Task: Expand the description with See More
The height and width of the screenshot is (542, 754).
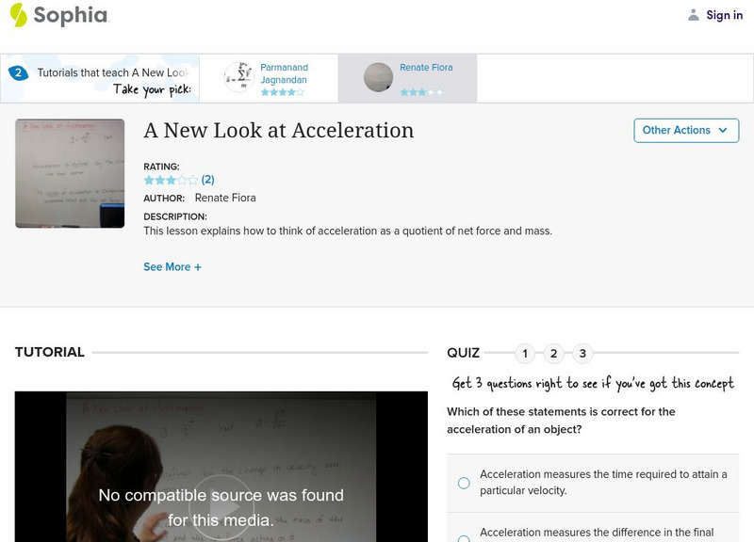Action: pyautogui.click(x=172, y=268)
